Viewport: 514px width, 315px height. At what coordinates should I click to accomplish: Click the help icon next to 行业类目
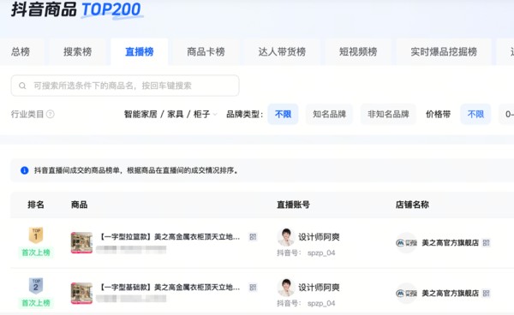tap(51, 114)
